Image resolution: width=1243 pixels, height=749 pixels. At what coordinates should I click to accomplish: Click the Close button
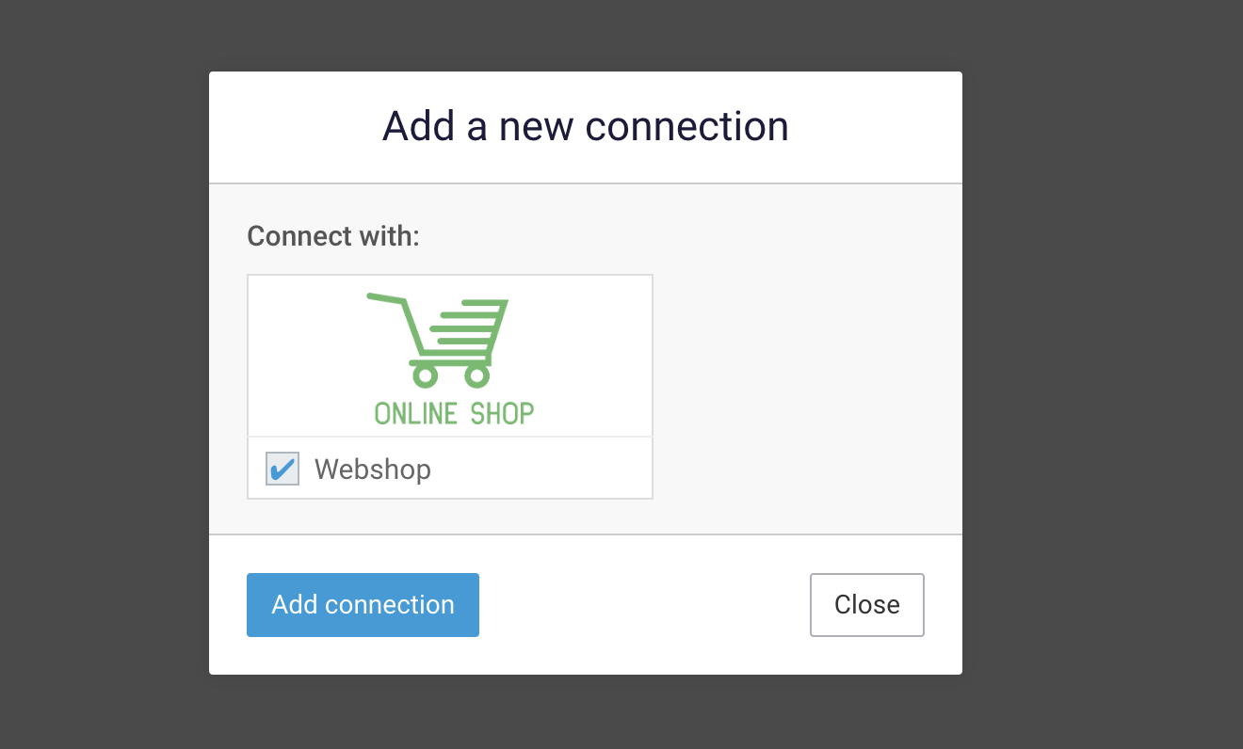tap(866, 605)
